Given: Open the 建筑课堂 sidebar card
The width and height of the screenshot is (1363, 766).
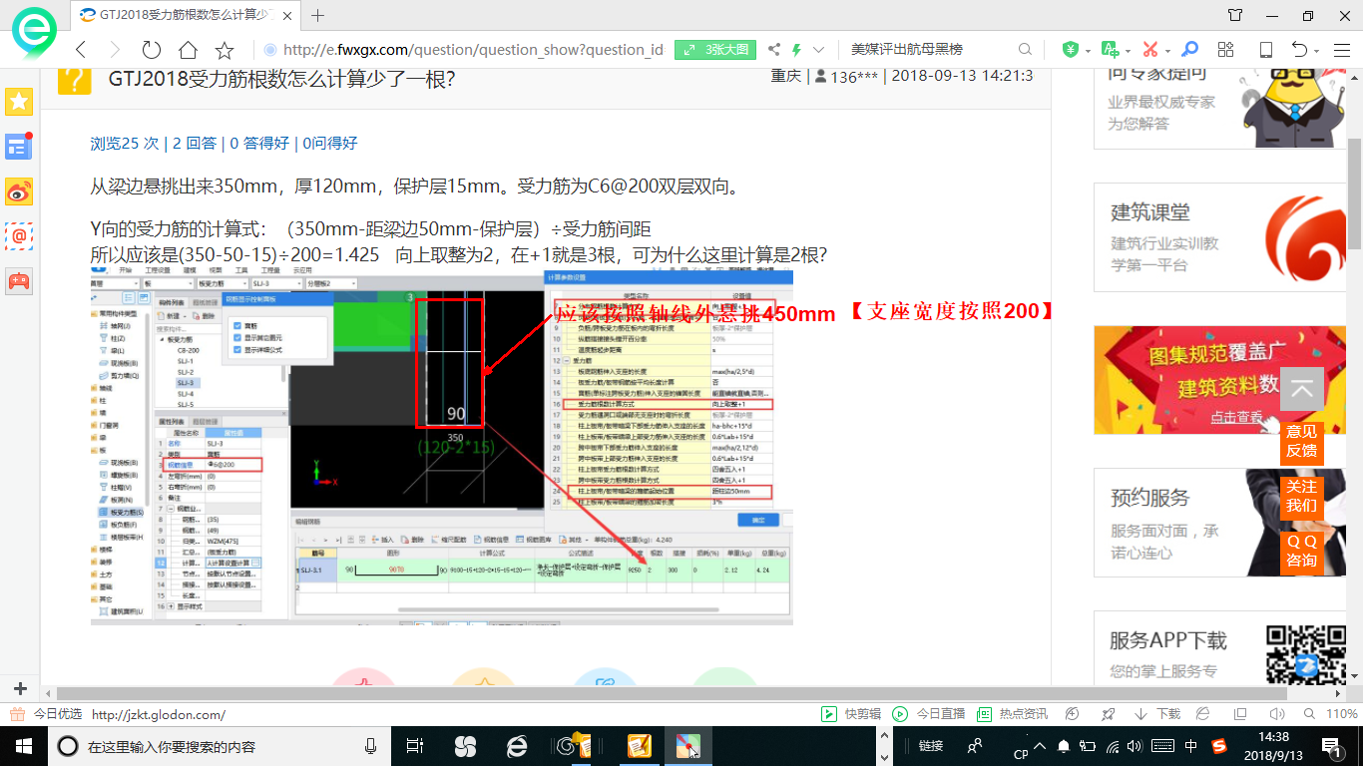Looking at the screenshot, I should point(1221,236).
